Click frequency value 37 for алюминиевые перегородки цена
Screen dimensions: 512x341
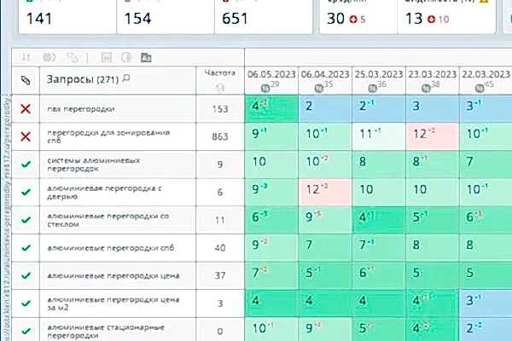tap(220, 275)
